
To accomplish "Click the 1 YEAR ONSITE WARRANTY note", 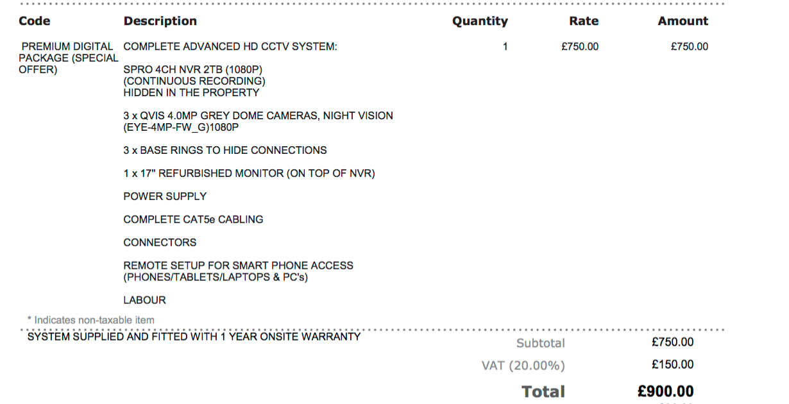I will click(x=194, y=337).
